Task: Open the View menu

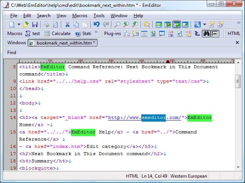Action: click(61, 16)
